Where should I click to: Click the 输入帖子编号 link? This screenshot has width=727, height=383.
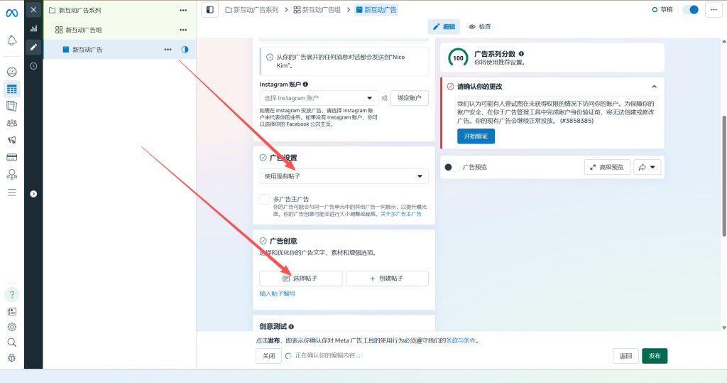click(278, 293)
